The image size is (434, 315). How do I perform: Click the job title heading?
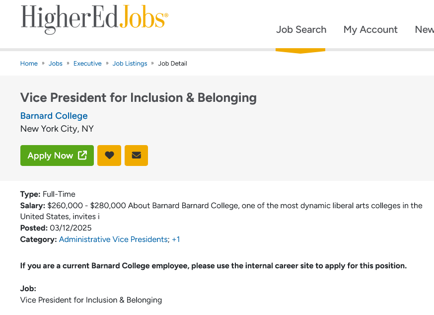click(x=139, y=97)
